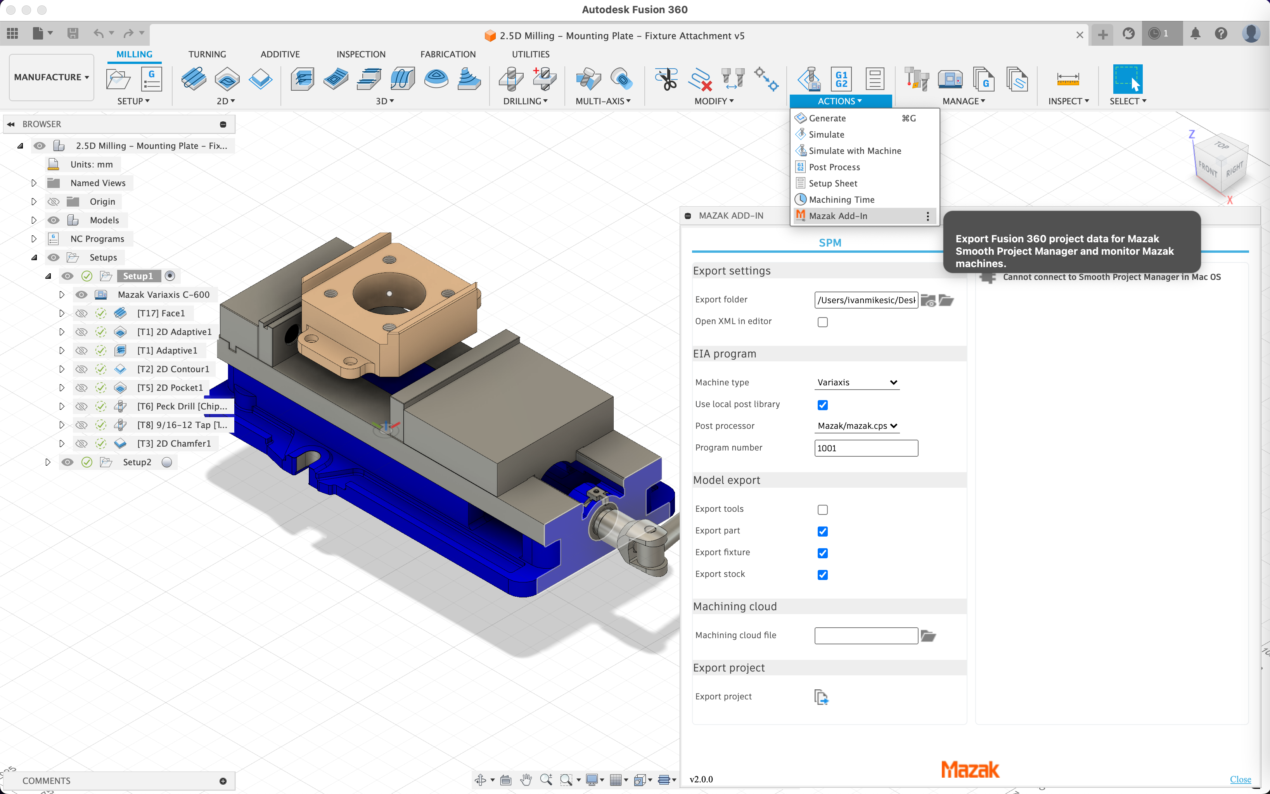Click the ViewCube FRONT face
The height and width of the screenshot is (794, 1270).
(x=1208, y=169)
